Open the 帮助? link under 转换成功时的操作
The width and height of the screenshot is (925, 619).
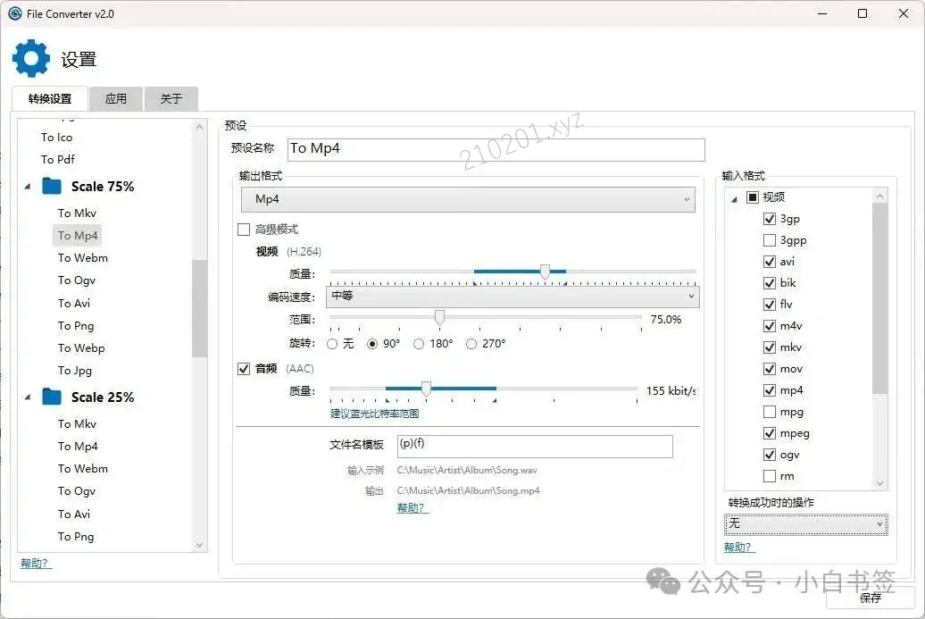738,548
